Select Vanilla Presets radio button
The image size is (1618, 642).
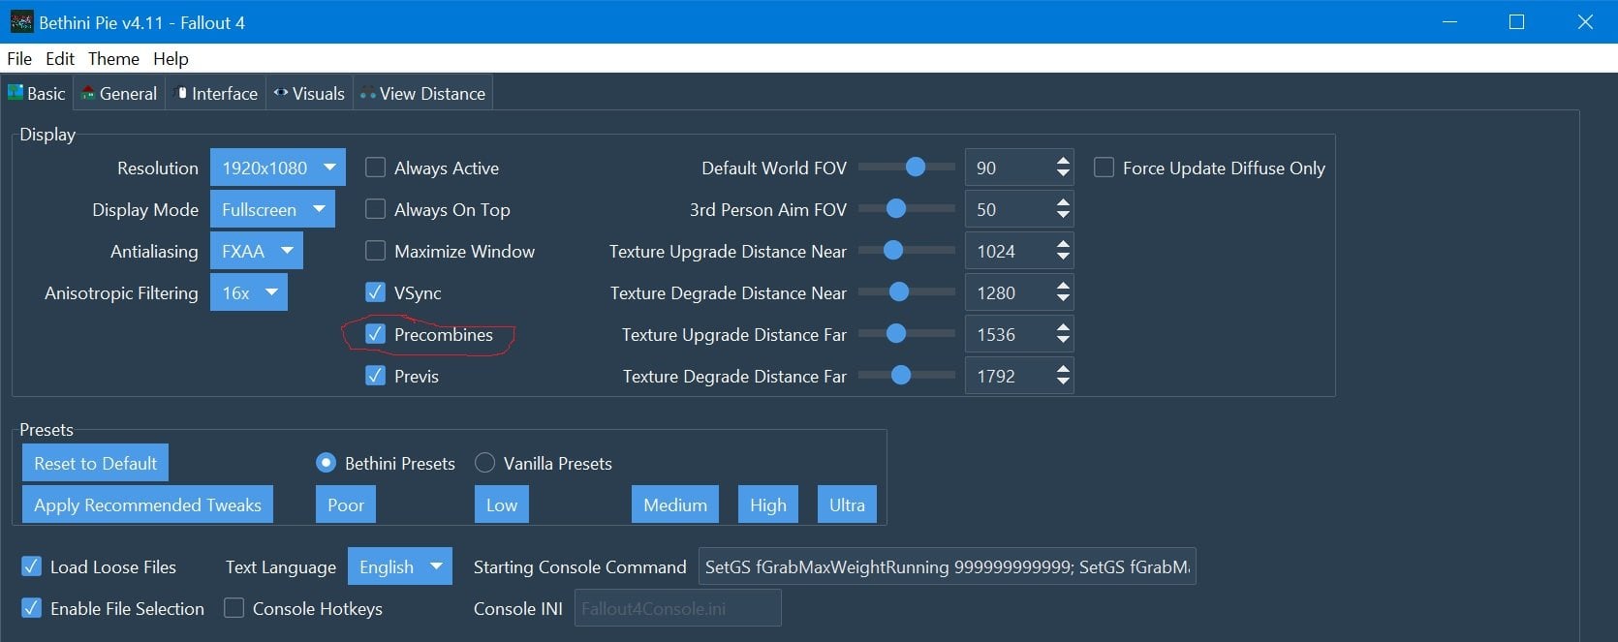484,463
